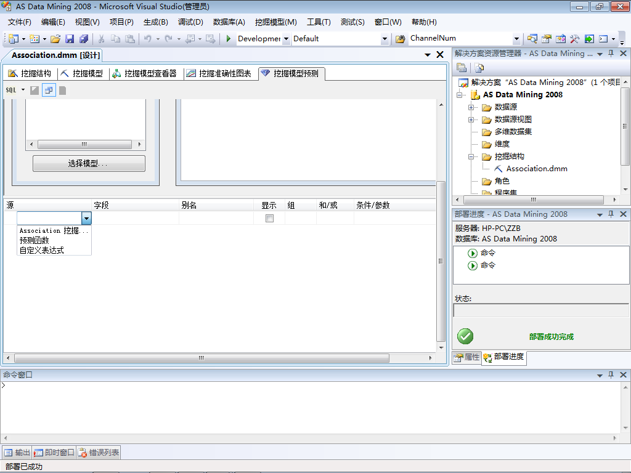Open the ChannelNum find combo dropdown
This screenshot has width=631, height=473.
516,39
